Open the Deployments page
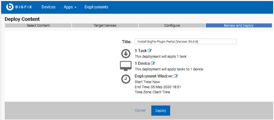274x120 pixels. click(96, 7)
